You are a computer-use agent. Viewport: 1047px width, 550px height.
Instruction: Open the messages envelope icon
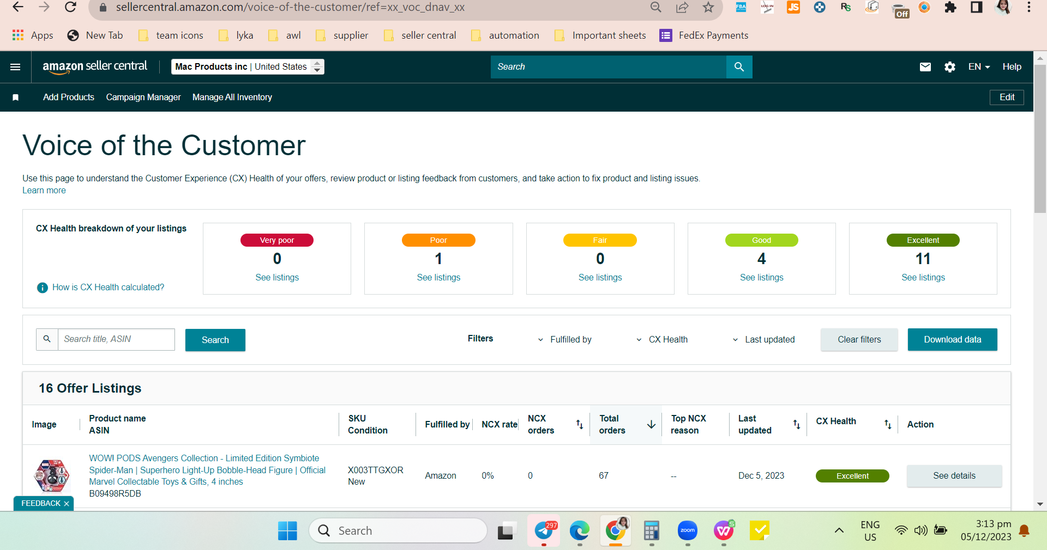(925, 67)
